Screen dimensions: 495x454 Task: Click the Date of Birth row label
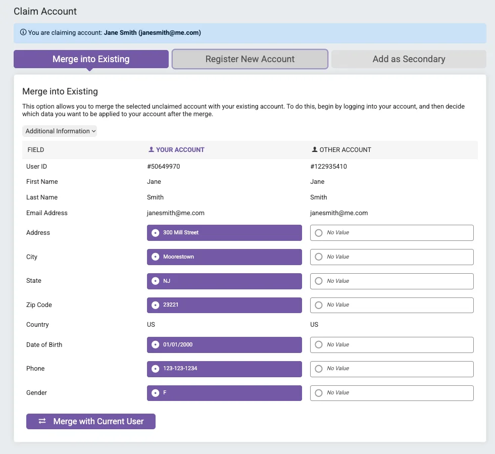click(44, 345)
